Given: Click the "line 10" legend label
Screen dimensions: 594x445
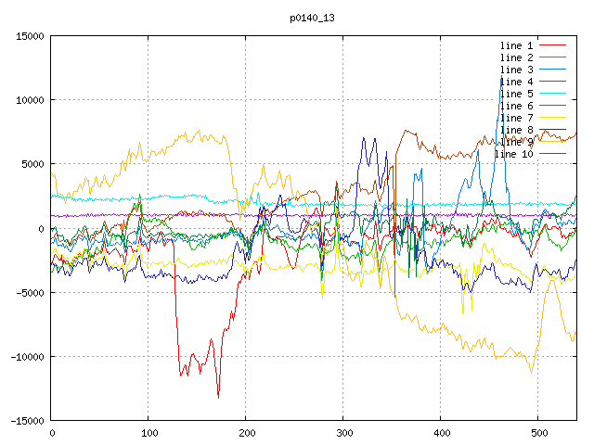Looking at the screenshot, I should pos(513,154).
